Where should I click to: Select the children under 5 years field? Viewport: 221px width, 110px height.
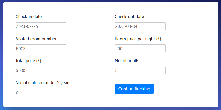point(41,92)
